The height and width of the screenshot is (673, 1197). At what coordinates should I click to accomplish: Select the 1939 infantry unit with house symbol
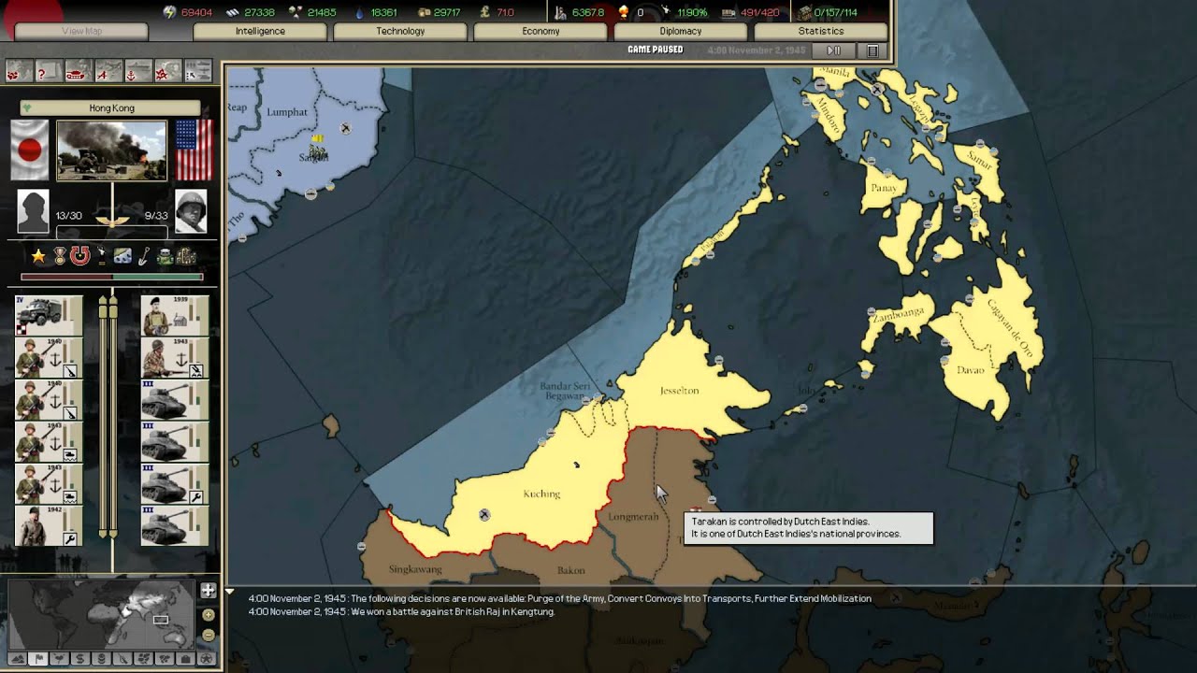click(175, 316)
